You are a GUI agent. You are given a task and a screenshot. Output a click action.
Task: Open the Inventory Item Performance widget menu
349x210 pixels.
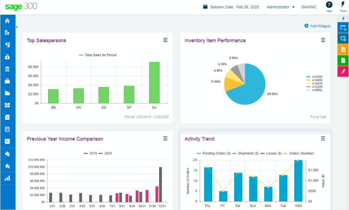[x=323, y=40]
